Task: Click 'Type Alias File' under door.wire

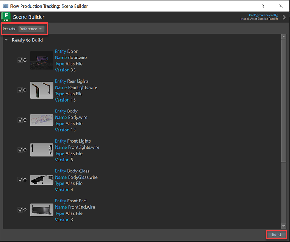Action: tap(69, 64)
